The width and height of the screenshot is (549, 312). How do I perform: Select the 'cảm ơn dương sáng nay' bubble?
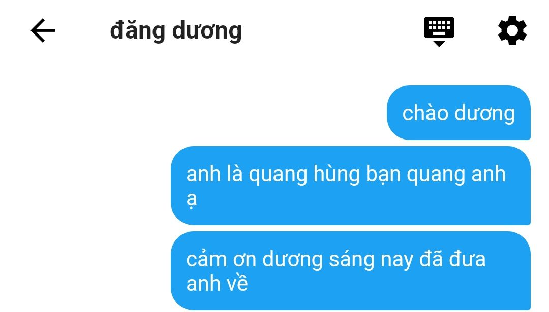351,271
